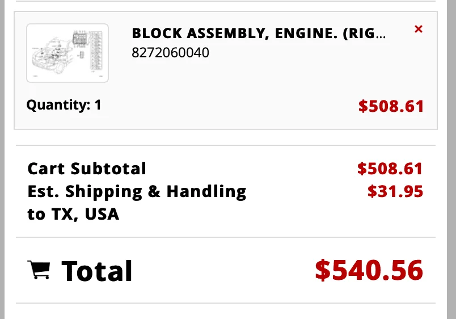This screenshot has height=319, width=456.
Task: Click the Cart Subtotal label
Action: (87, 169)
